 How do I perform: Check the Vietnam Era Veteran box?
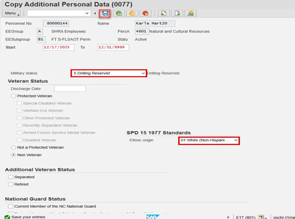(x=19, y=110)
